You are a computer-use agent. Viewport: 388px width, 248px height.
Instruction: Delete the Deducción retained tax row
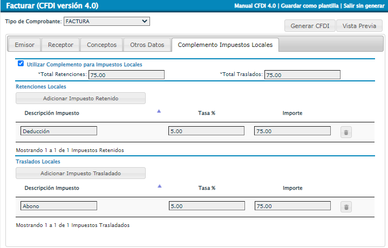346,132
